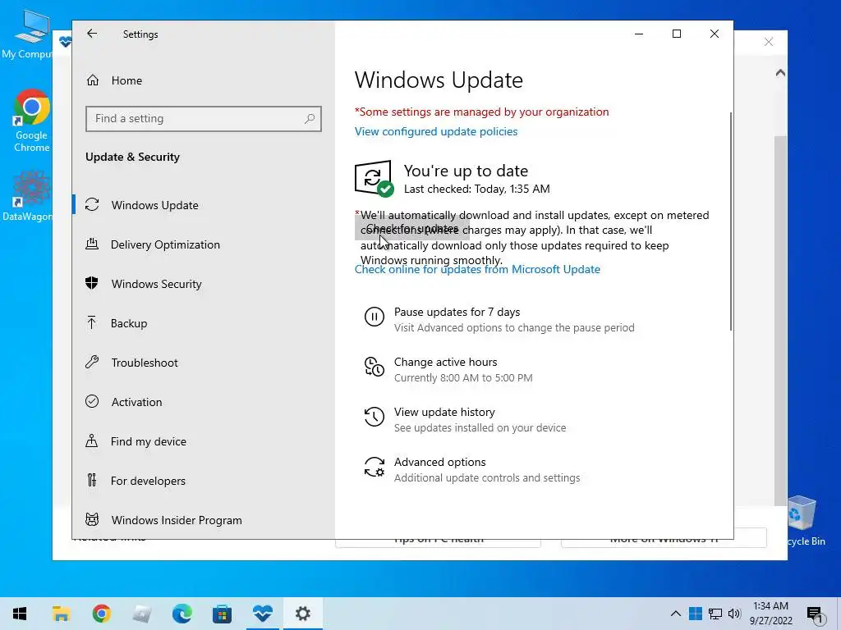Open the notification center icon
Screen dimensions: 841x630
[815, 614]
